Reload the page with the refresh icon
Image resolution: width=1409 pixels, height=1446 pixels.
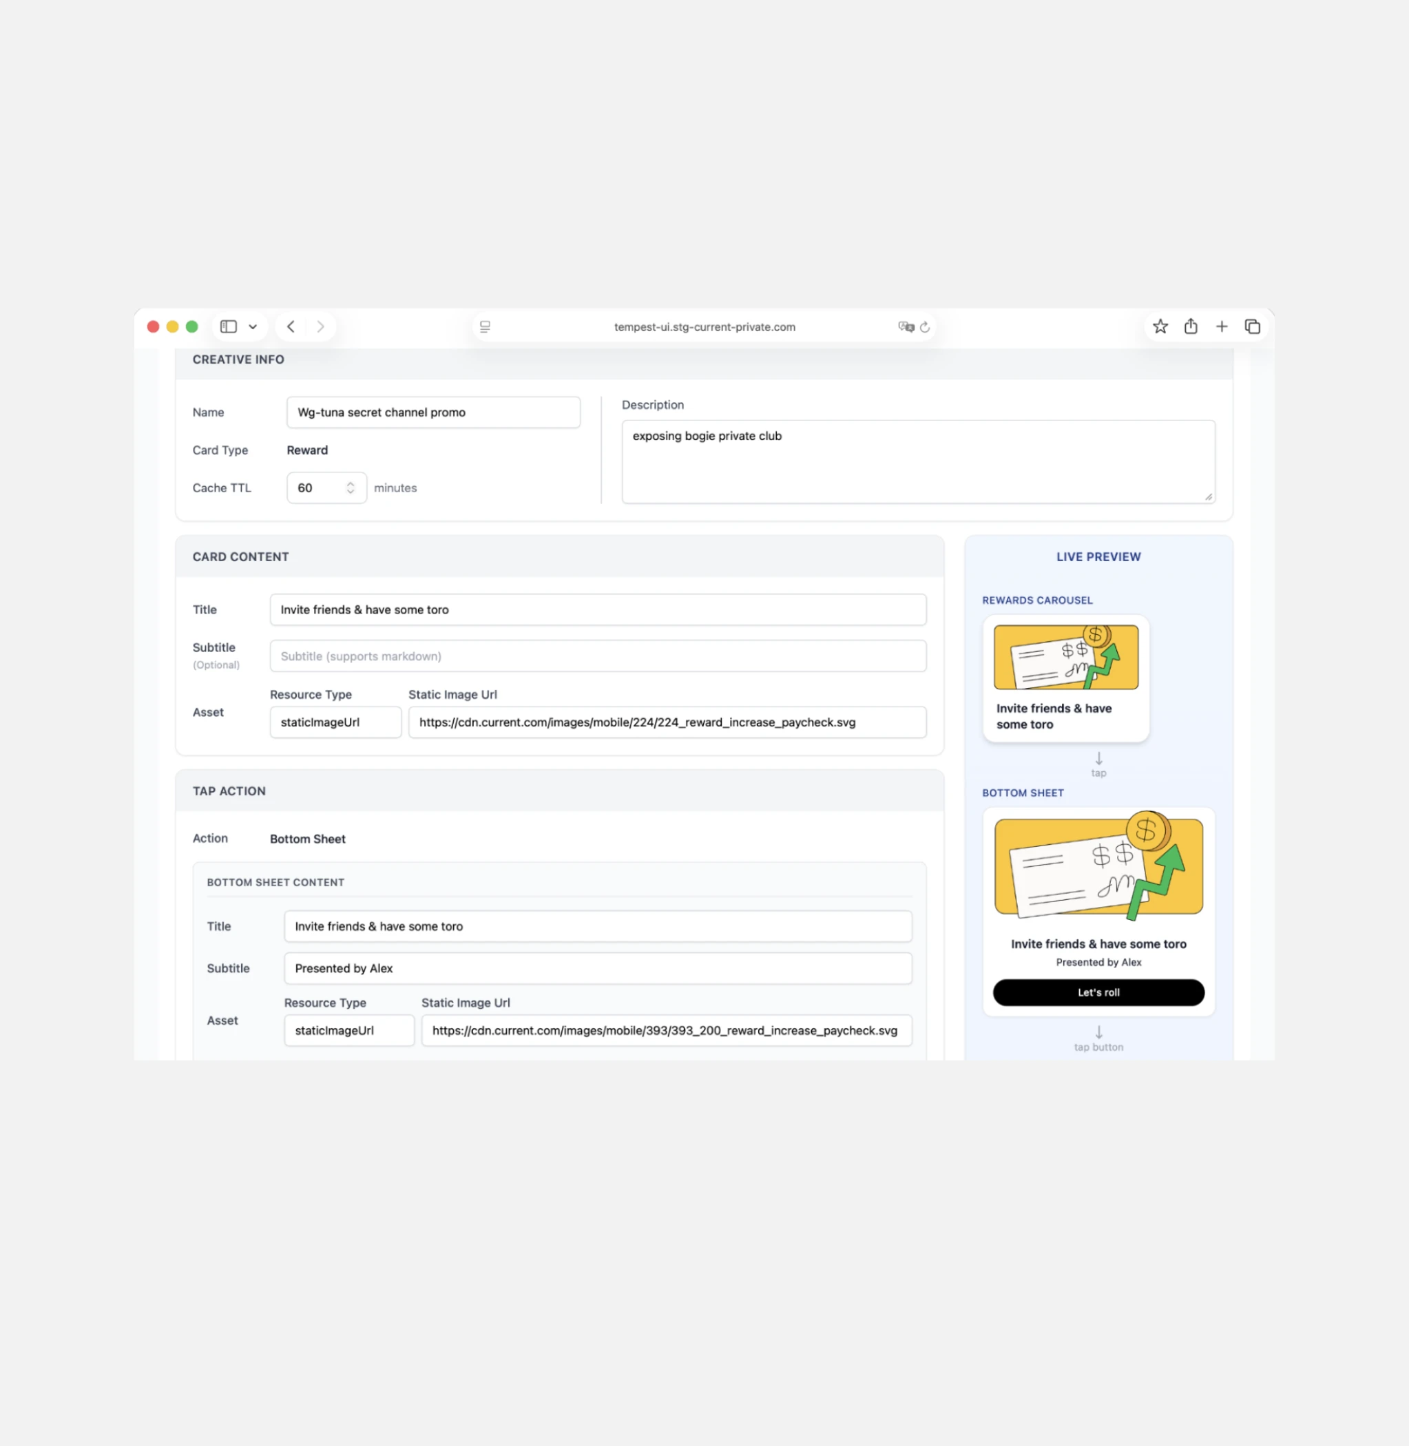click(925, 326)
